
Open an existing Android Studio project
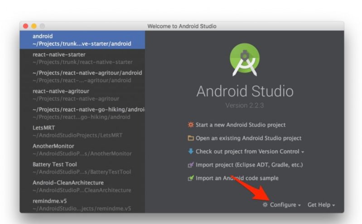pos(248,138)
